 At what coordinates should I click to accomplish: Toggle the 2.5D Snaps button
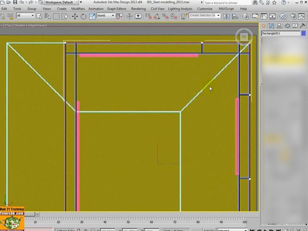click(148, 16)
